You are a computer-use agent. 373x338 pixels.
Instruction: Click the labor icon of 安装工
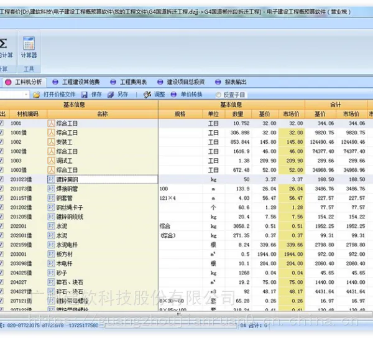tap(51, 142)
